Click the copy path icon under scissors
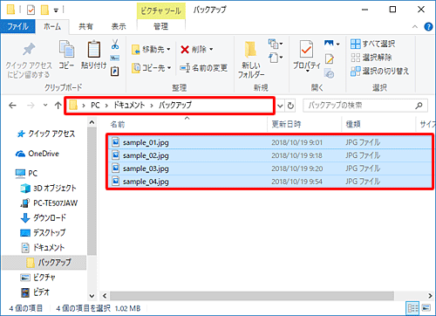 tap(115, 58)
